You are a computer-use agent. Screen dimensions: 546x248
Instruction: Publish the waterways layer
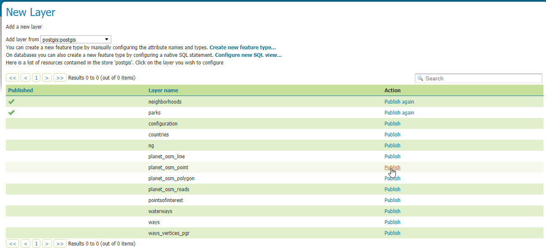click(392, 211)
